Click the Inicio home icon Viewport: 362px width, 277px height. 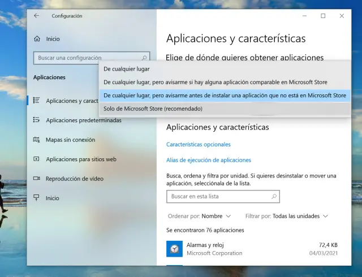pos(37,39)
